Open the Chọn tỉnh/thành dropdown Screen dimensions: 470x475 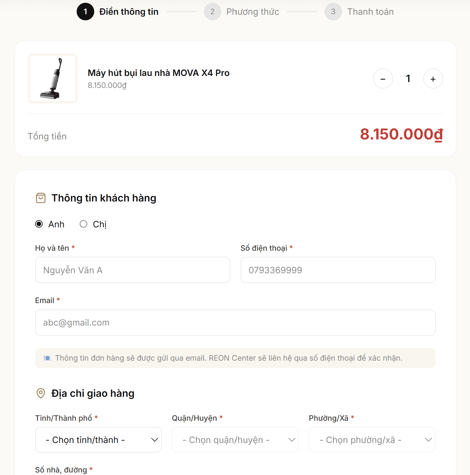[x=98, y=440]
